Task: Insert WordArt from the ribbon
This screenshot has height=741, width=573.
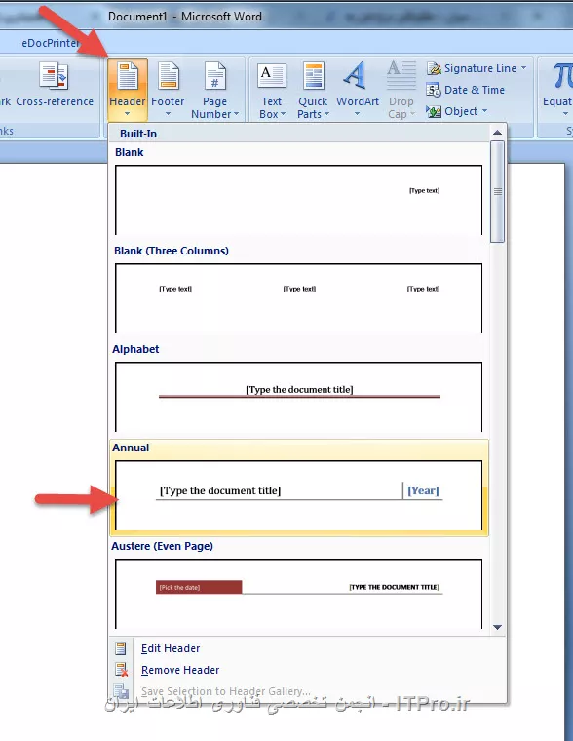Action: [x=357, y=90]
